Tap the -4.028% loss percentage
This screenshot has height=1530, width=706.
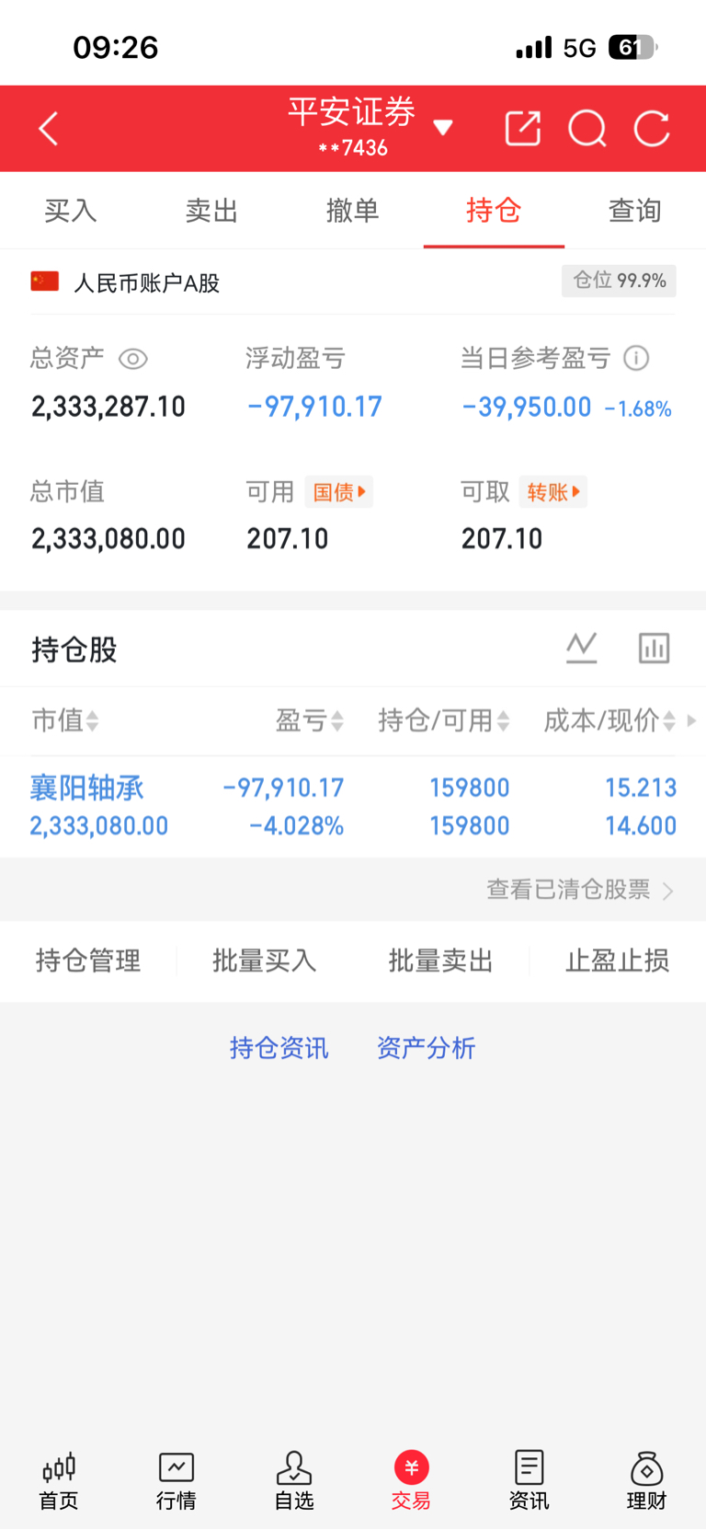(296, 826)
